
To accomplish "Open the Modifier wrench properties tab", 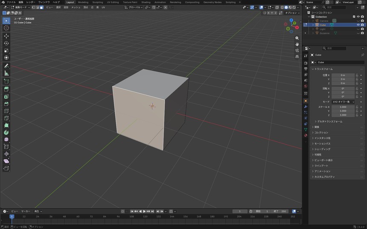I will click(306, 107).
